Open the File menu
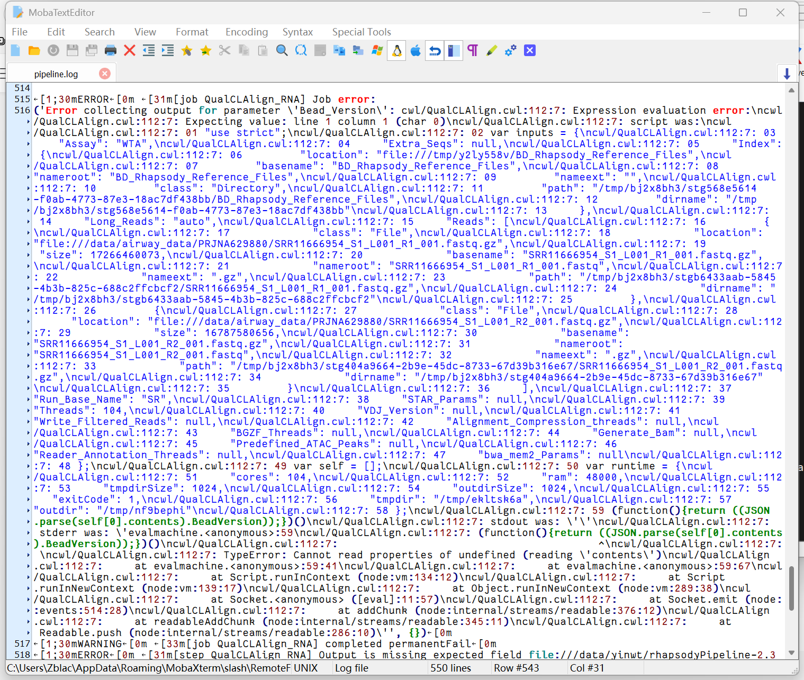 click(x=20, y=32)
